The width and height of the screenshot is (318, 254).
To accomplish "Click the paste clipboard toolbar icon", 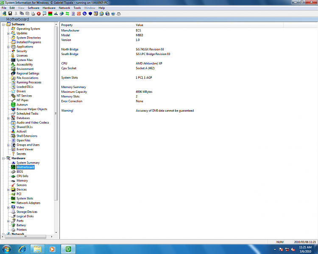I will coord(28,14).
